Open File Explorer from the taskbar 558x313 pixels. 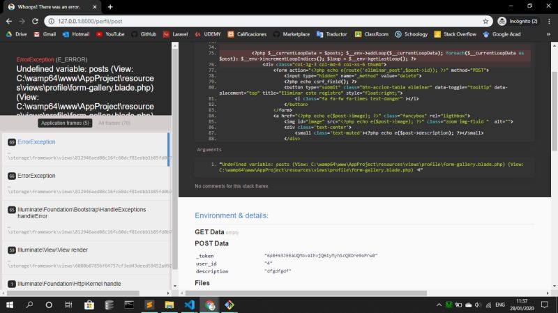169,305
